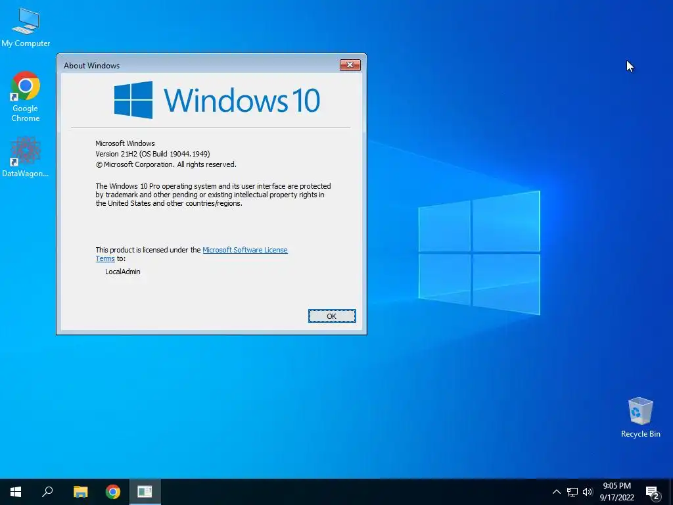Open Microsoft Software License Terms link

pyautogui.click(x=191, y=254)
